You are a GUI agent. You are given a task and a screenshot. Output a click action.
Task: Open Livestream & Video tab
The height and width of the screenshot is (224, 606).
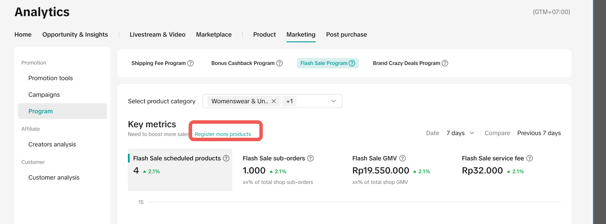157,34
